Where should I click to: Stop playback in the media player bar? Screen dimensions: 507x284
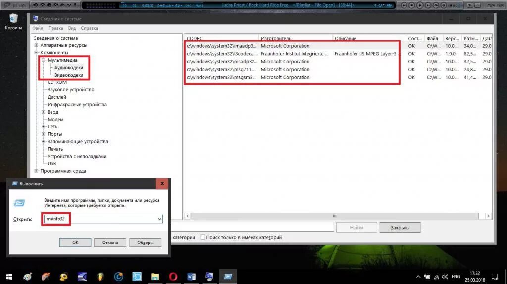click(411, 5)
